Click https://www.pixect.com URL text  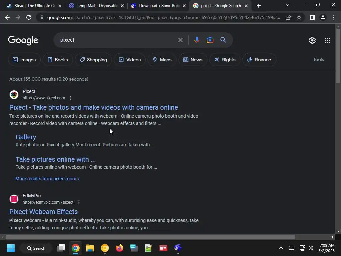[44, 98]
